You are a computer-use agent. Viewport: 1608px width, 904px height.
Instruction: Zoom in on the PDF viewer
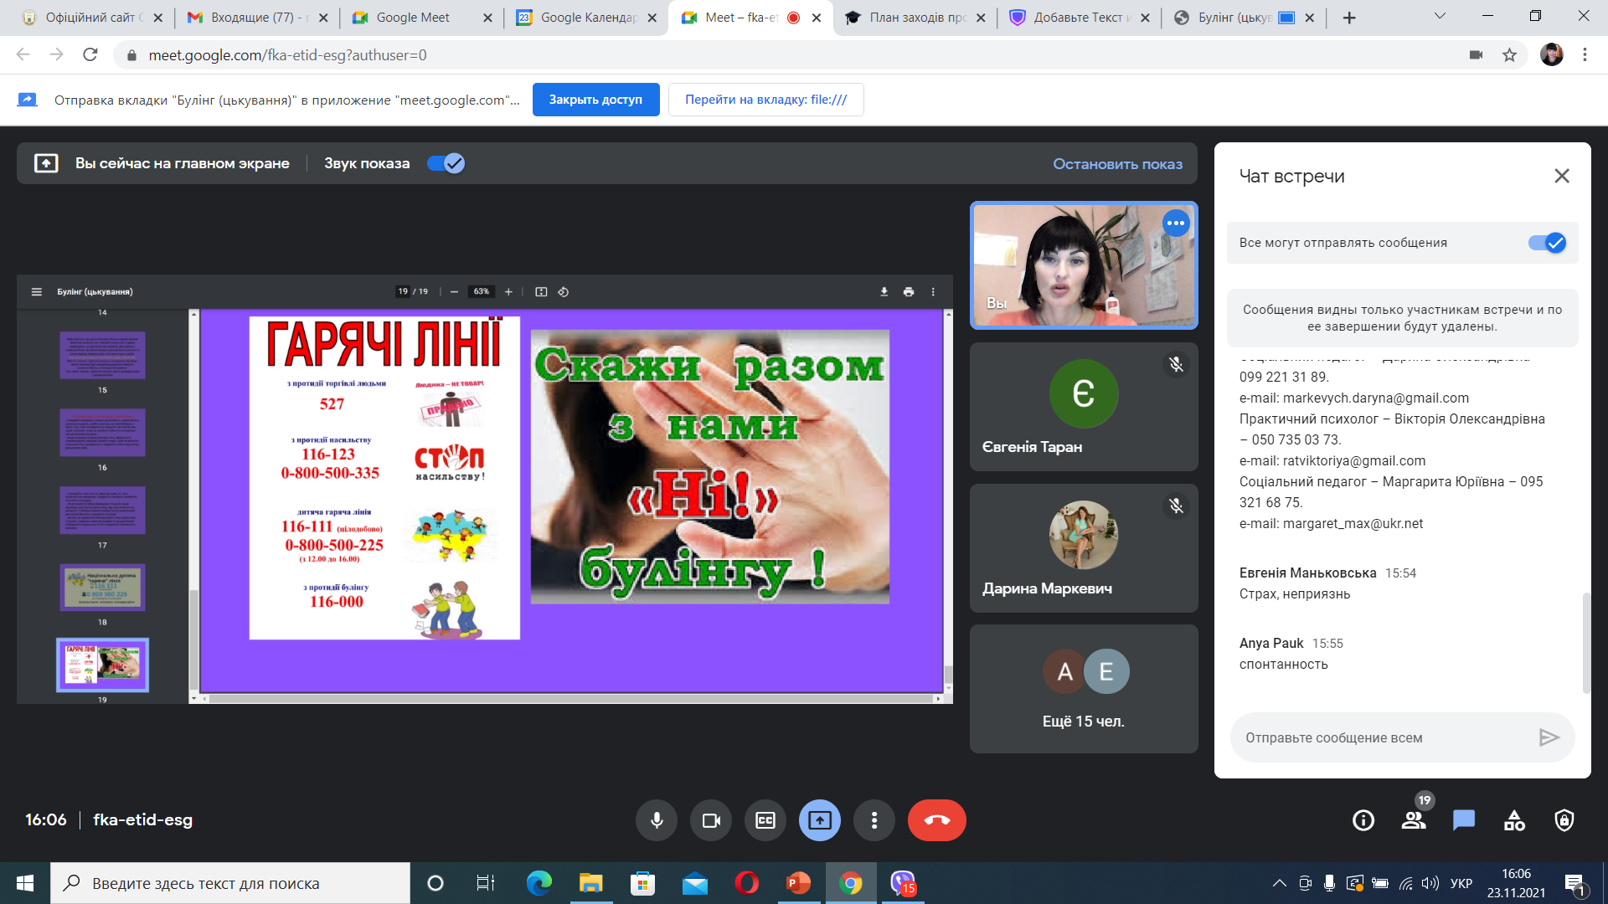click(x=508, y=291)
